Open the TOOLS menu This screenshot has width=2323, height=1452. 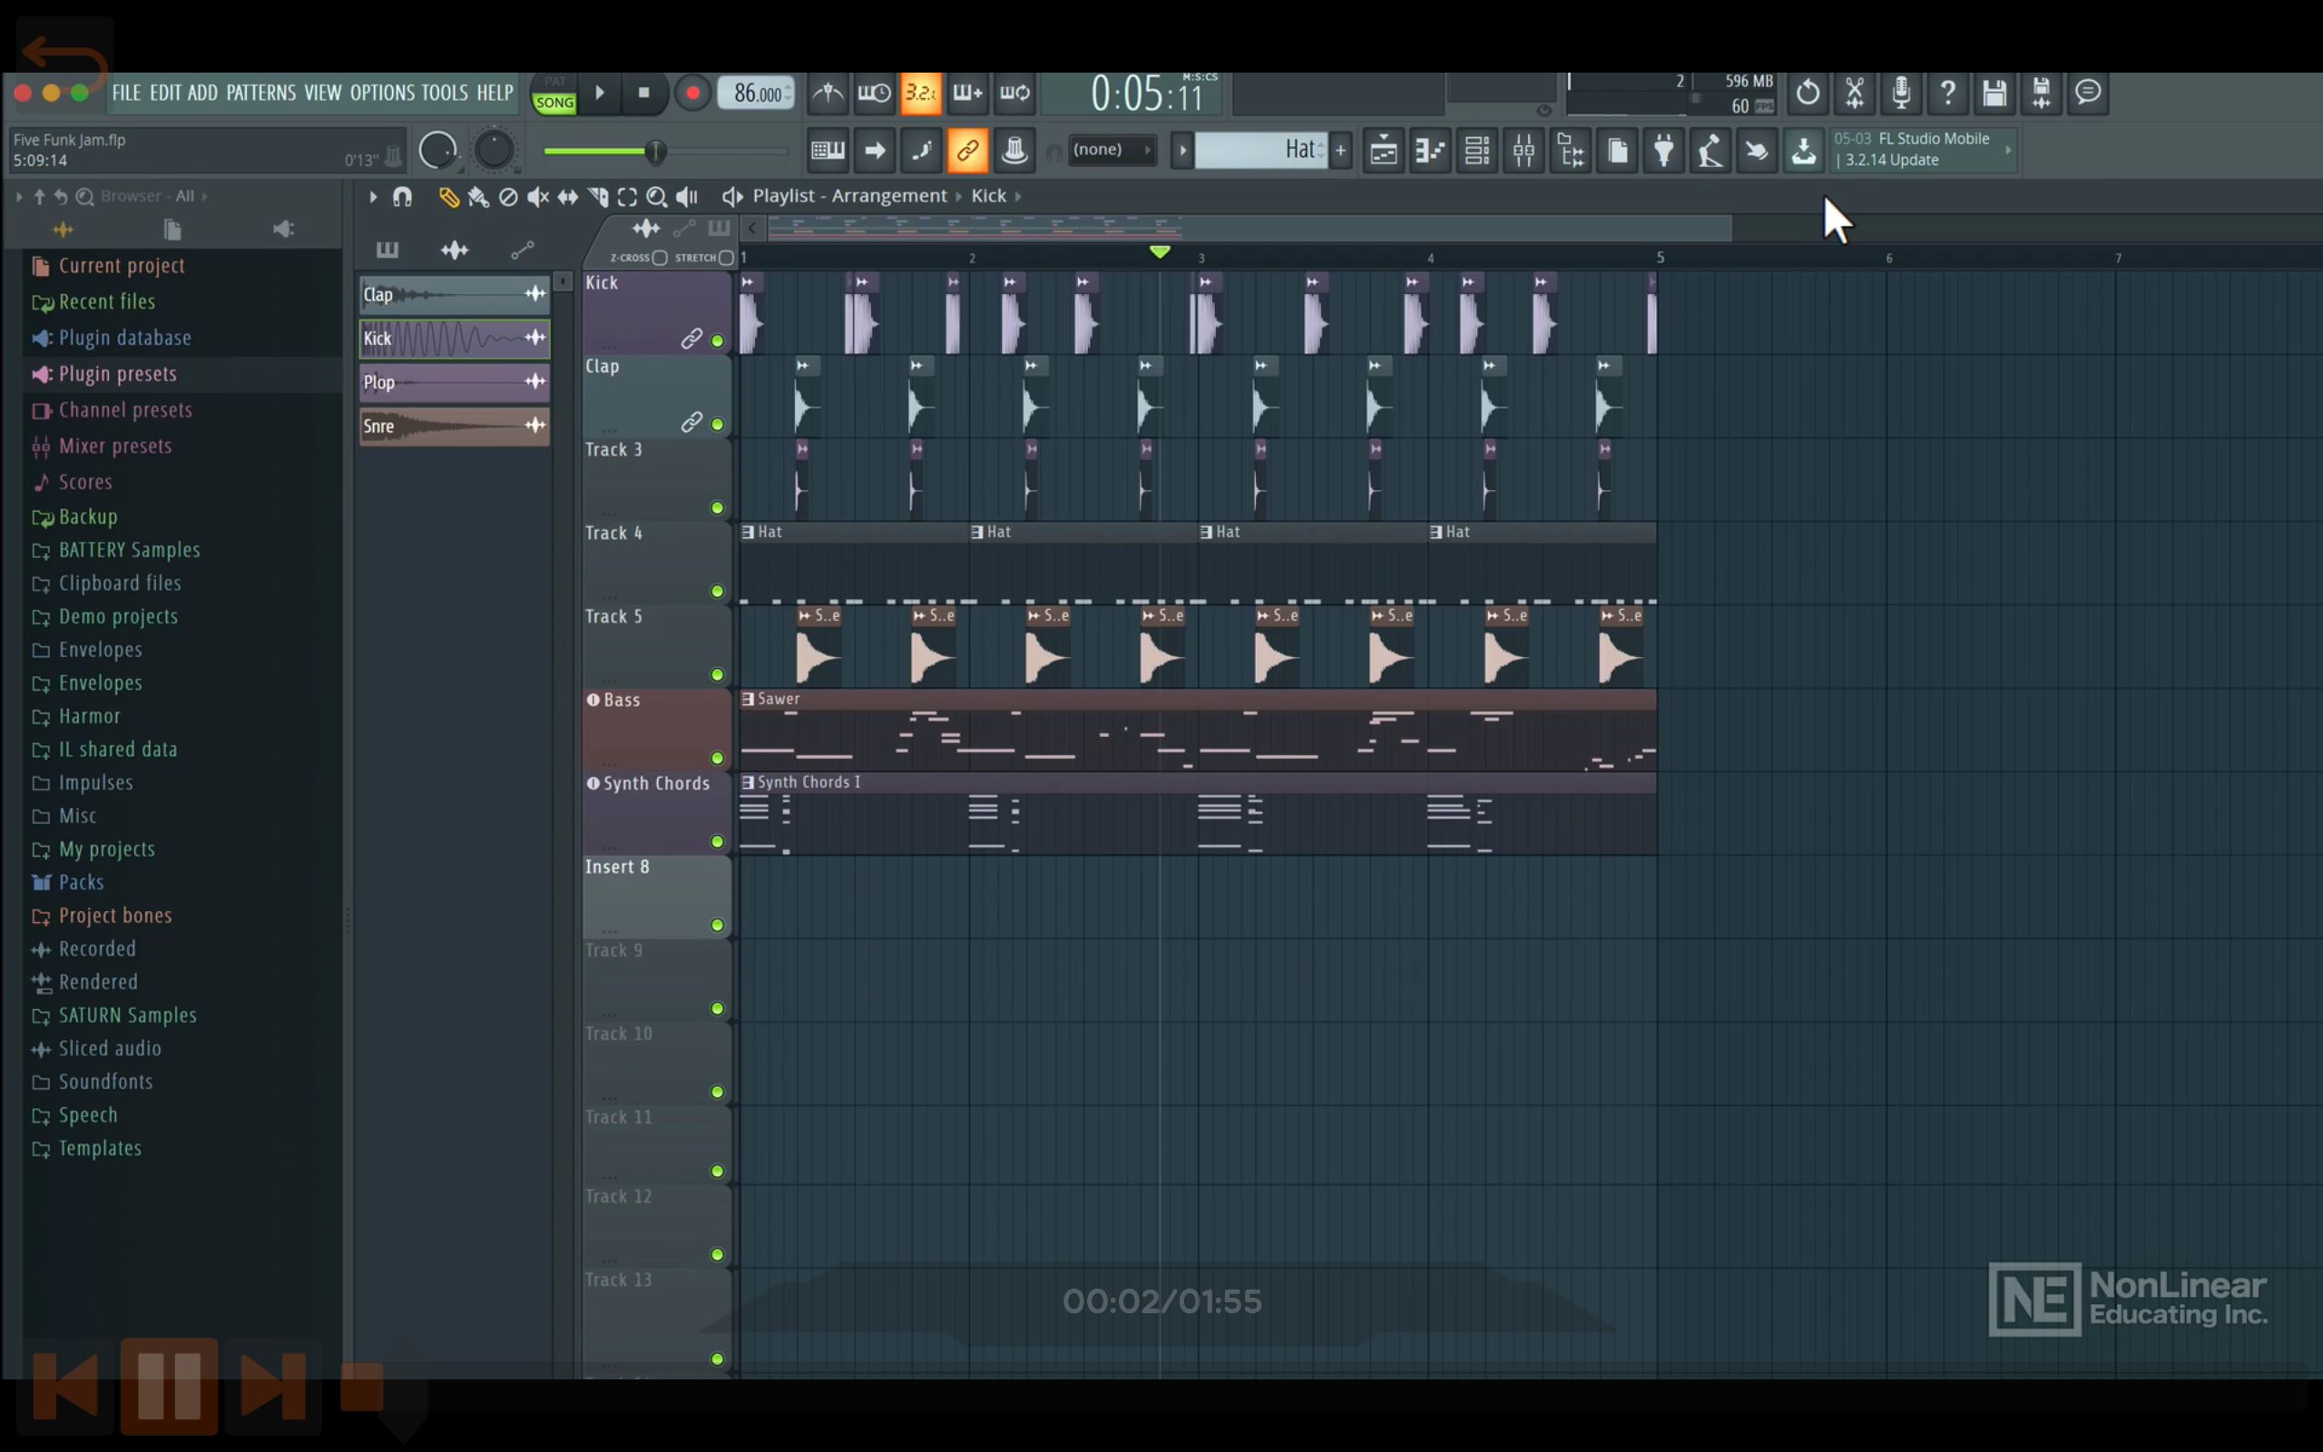pyautogui.click(x=445, y=93)
